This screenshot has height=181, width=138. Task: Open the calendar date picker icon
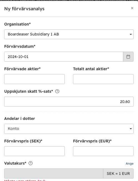(x=128, y=57)
